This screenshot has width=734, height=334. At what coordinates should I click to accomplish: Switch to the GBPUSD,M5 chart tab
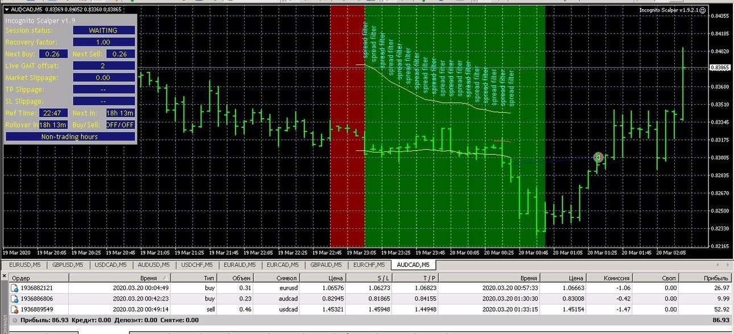(x=68, y=265)
